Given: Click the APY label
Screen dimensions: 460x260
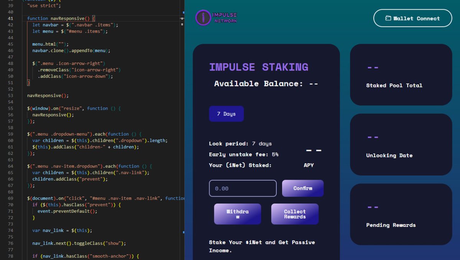Looking at the screenshot, I should pyautogui.click(x=309, y=165).
